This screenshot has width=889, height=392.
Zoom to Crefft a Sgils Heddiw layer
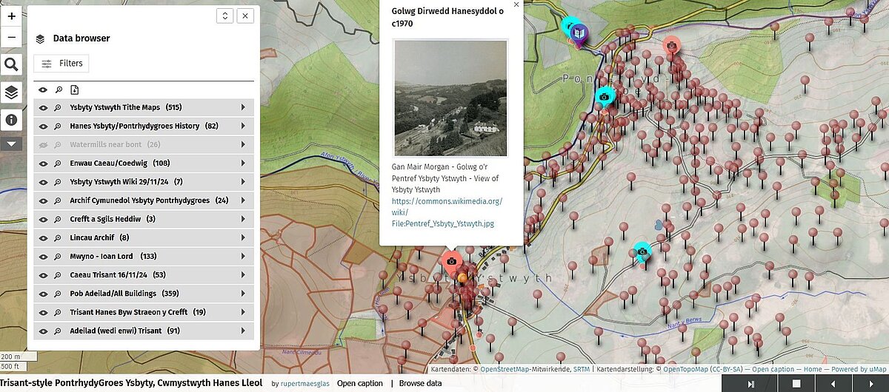[58, 219]
